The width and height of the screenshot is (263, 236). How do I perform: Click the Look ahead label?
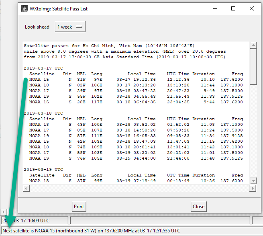37,27
